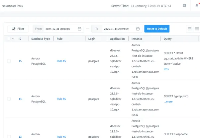The width and height of the screenshot is (200, 138).
Task: Click the Application column header
Action: pyautogui.click(x=117, y=39)
